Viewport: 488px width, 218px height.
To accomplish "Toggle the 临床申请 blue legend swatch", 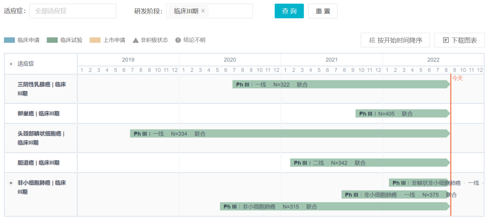I will pyautogui.click(x=9, y=40).
